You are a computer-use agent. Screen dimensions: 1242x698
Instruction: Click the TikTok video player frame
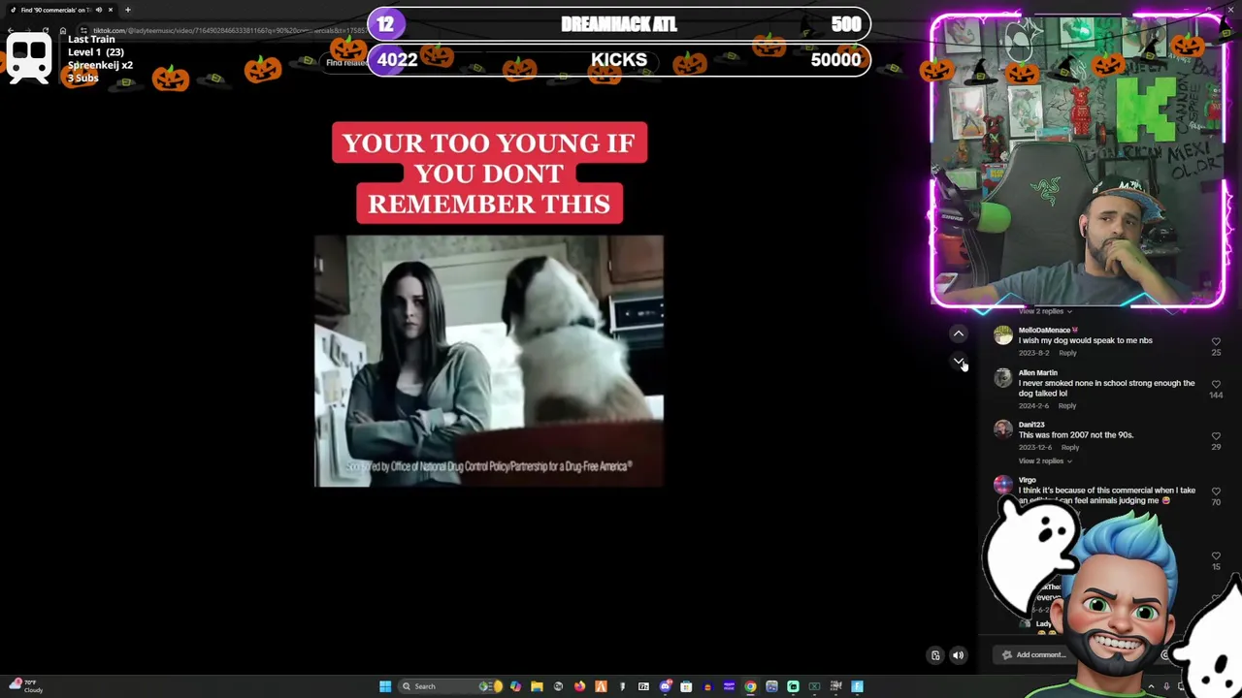(489, 361)
